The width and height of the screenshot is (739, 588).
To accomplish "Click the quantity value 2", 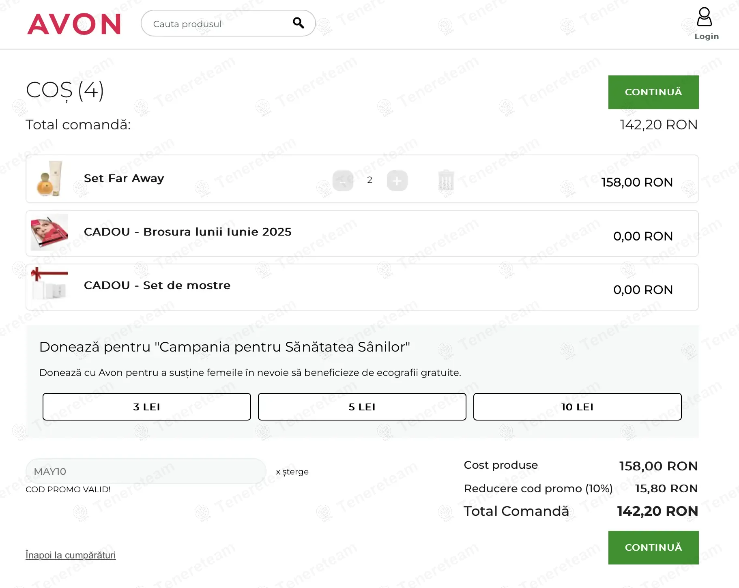I will tap(369, 180).
